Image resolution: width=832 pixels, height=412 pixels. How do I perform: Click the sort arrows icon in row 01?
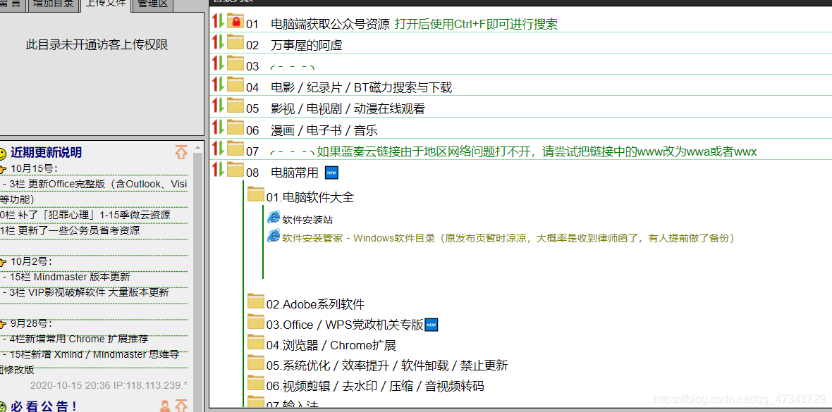[218, 21]
